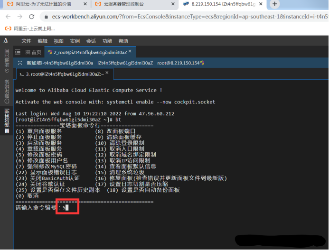The height and width of the screenshot is (250, 329).
Task: Switch to the 阿里云-为了无法计算的价值 browser tab
Action: (43, 4)
